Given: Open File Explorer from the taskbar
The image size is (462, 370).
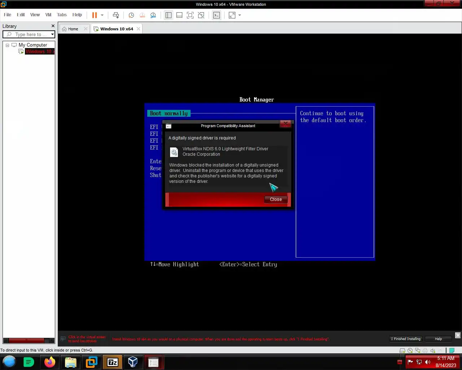Looking at the screenshot, I should coord(71,362).
